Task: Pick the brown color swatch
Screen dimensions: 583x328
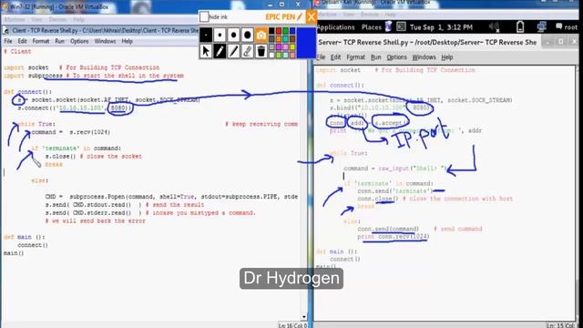Action: click(292, 38)
